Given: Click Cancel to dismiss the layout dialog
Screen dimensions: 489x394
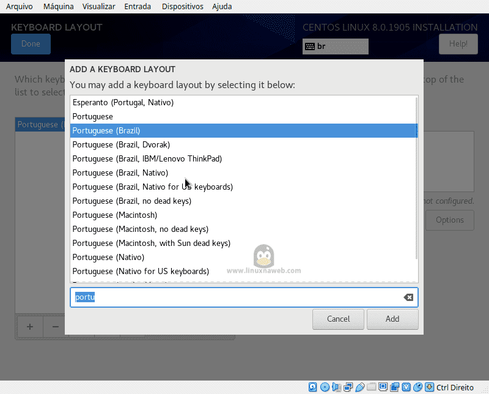Looking at the screenshot, I should point(338,319).
